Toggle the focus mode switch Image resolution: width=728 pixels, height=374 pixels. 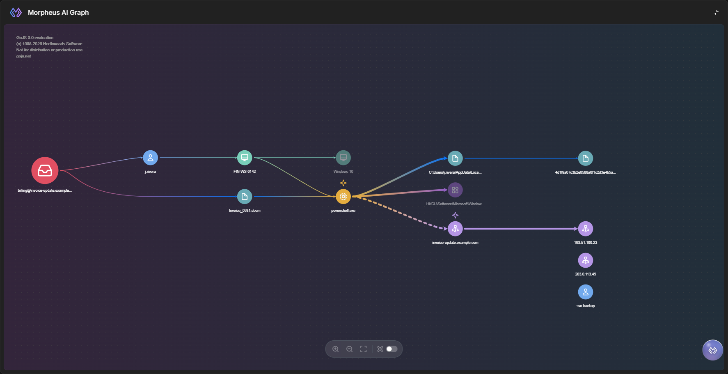392,349
